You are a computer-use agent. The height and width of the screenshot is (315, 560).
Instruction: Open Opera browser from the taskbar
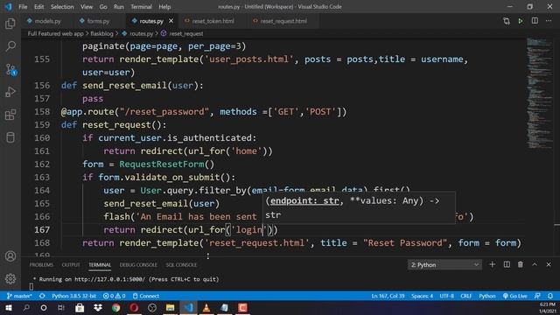pyautogui.click(x=134, y=307)
